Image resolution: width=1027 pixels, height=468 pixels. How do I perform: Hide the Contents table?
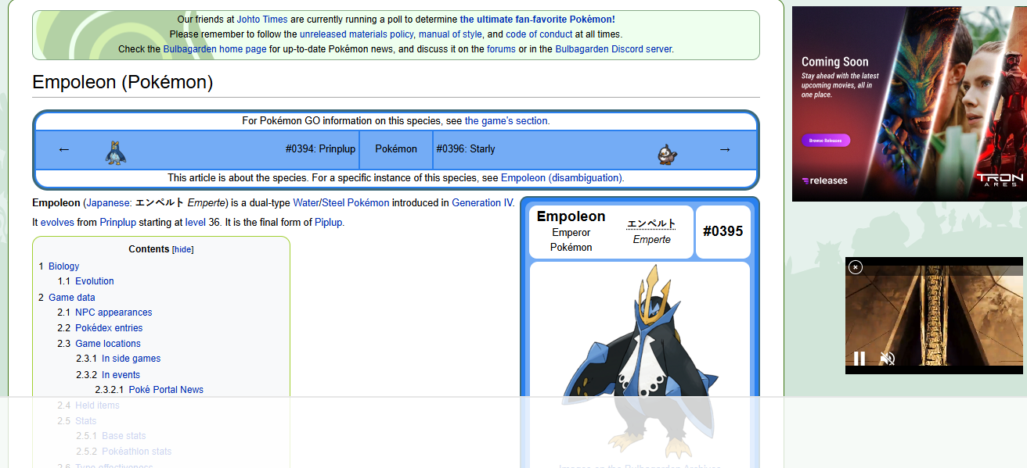pos(183,250)
